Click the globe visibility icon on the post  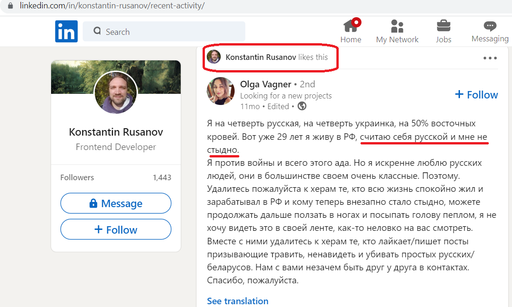click(x=302, y=106)
